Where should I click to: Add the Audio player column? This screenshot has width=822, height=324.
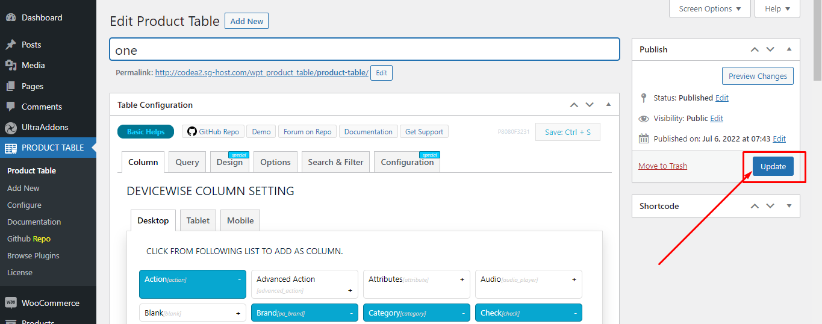pos(574,279)
